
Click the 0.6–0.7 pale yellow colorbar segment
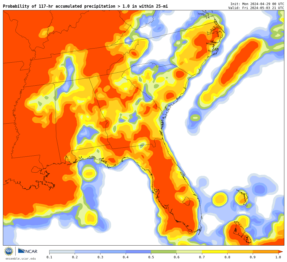(189, 252)
